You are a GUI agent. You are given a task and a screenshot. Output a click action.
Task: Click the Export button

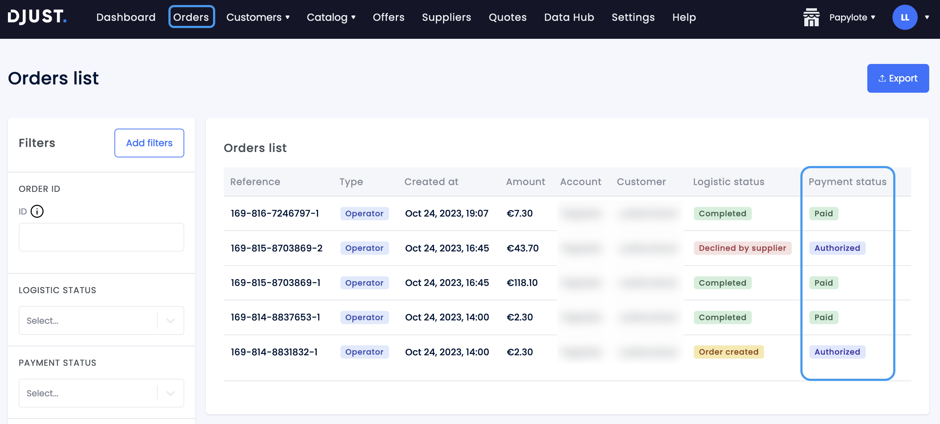coord(898,78)
